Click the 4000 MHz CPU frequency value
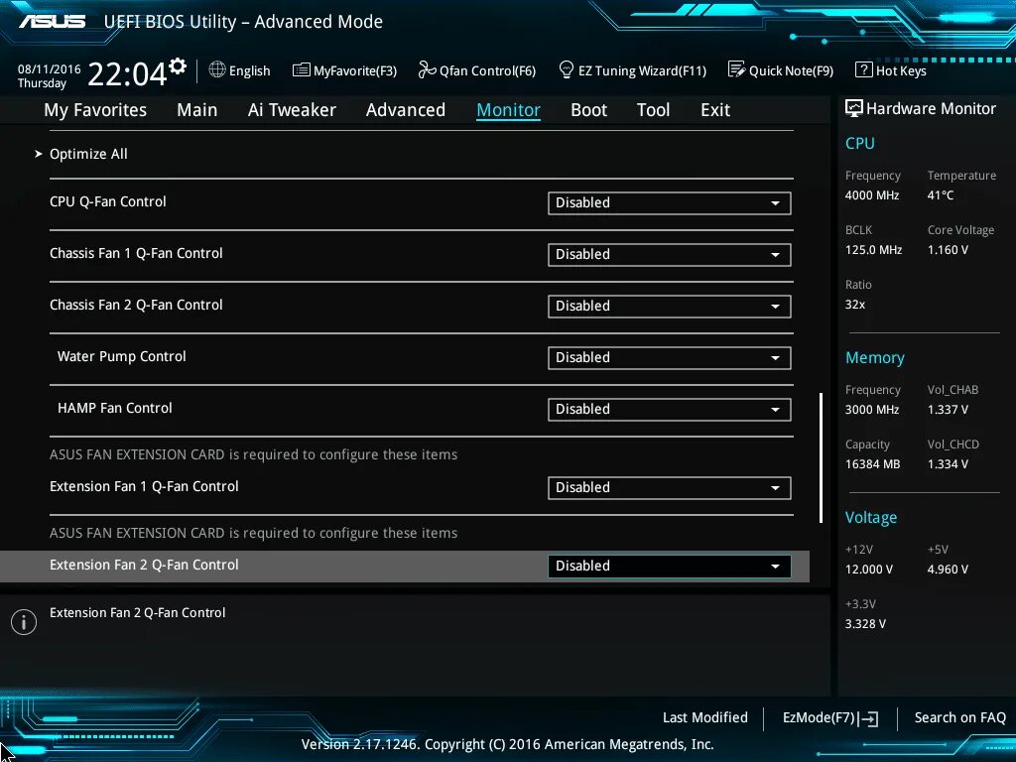 point(872,195)
